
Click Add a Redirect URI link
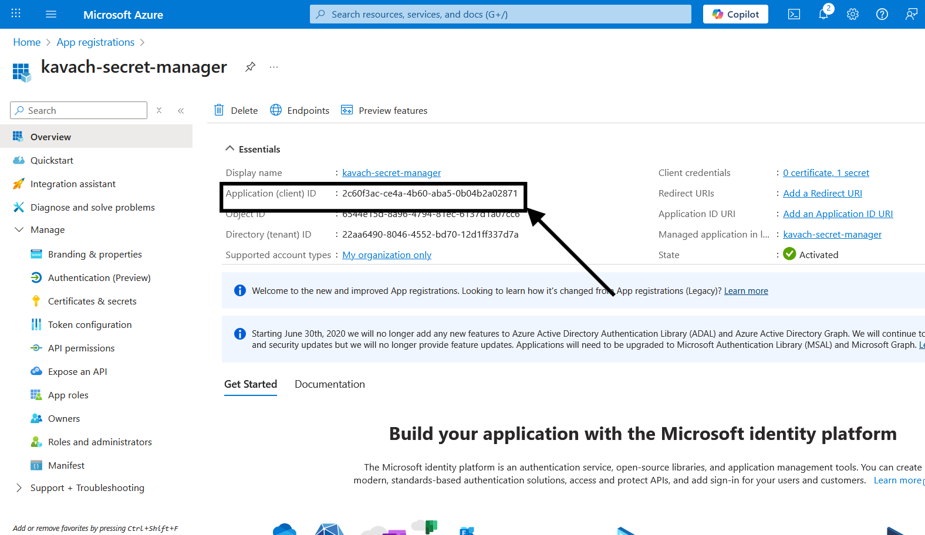click(x=822, y=193)
